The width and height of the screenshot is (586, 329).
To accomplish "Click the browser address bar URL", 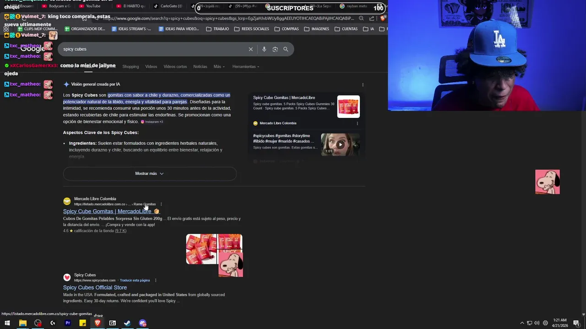I will click(x=228, y=18).
